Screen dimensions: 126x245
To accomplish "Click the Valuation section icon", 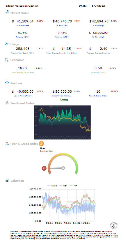I will 7,181.
